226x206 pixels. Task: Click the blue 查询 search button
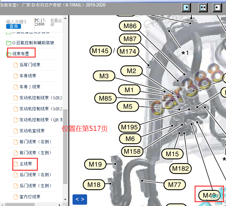pos(14,26)
